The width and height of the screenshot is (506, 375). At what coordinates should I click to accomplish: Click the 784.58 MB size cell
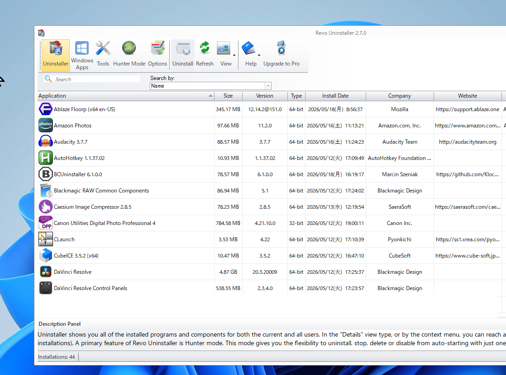coord(228,223)
